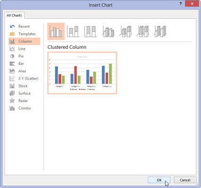
Task: Switch to the Line category label
Action: coord(22,49)
